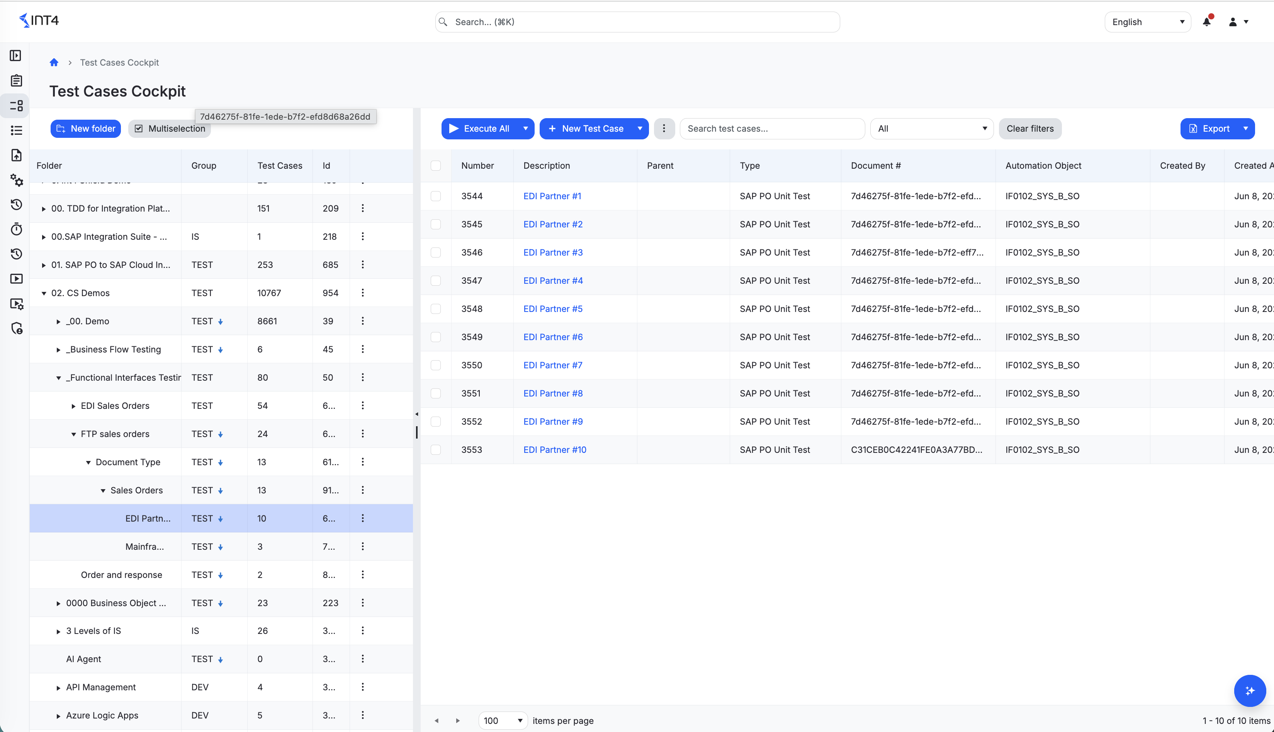Open row menu for the highlighted EDI Partn... folder
This screenshot has width=1274, height=732.
[x=363, y=518]
